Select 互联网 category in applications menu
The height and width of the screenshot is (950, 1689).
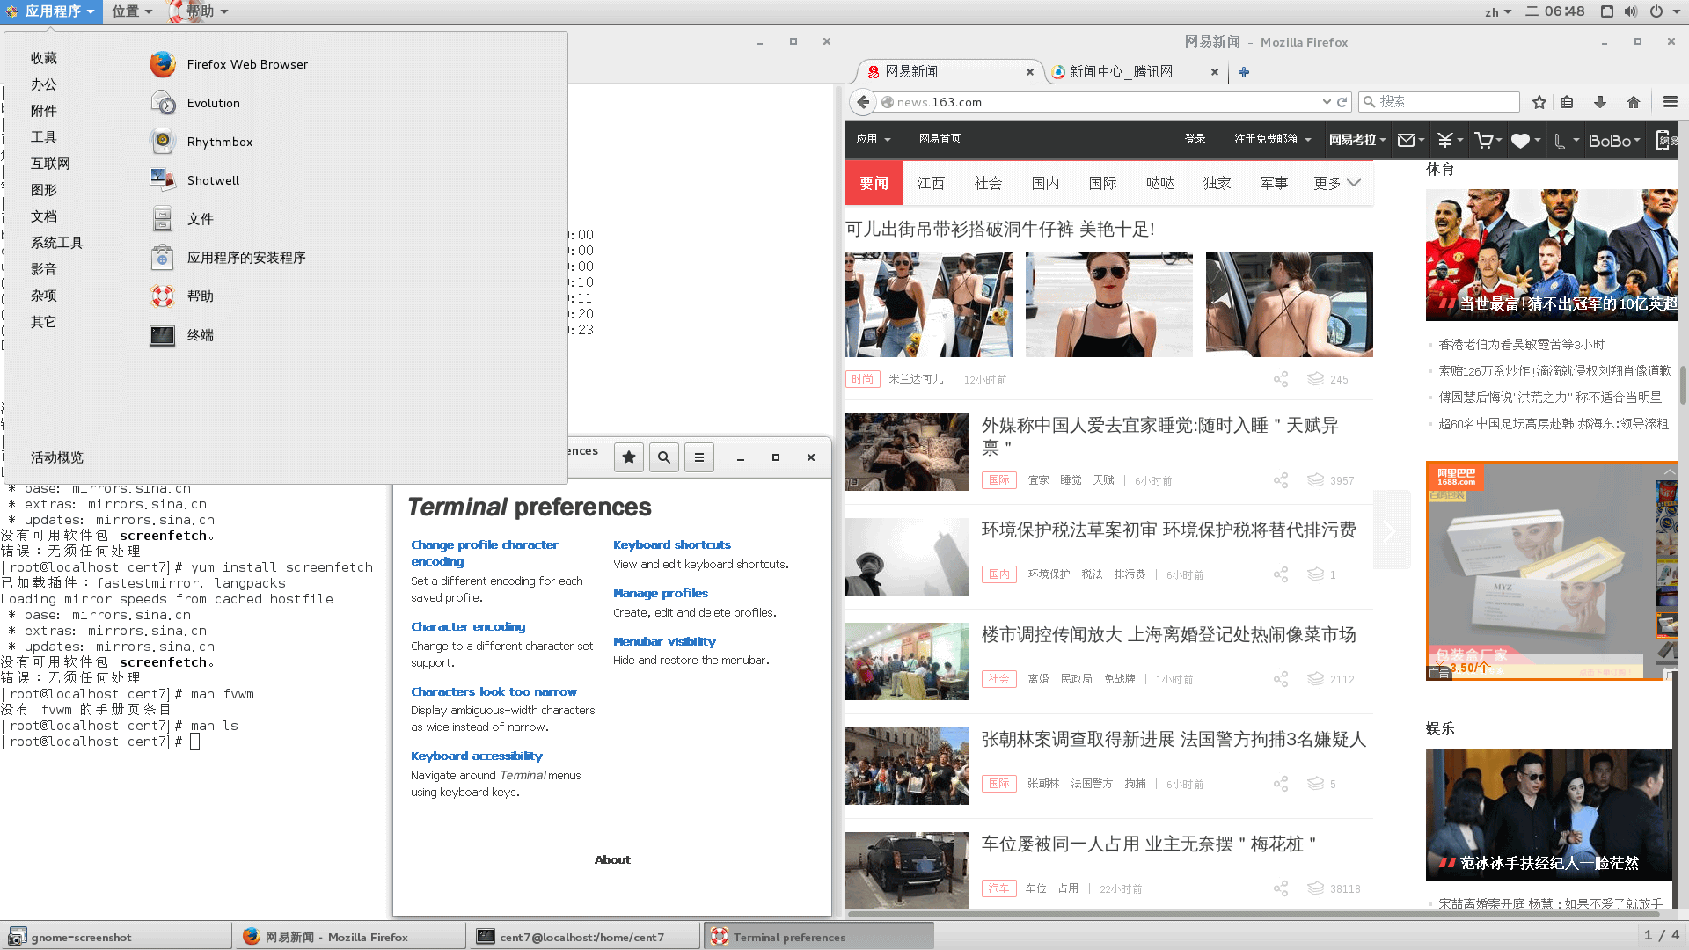(x=50, y=164)
